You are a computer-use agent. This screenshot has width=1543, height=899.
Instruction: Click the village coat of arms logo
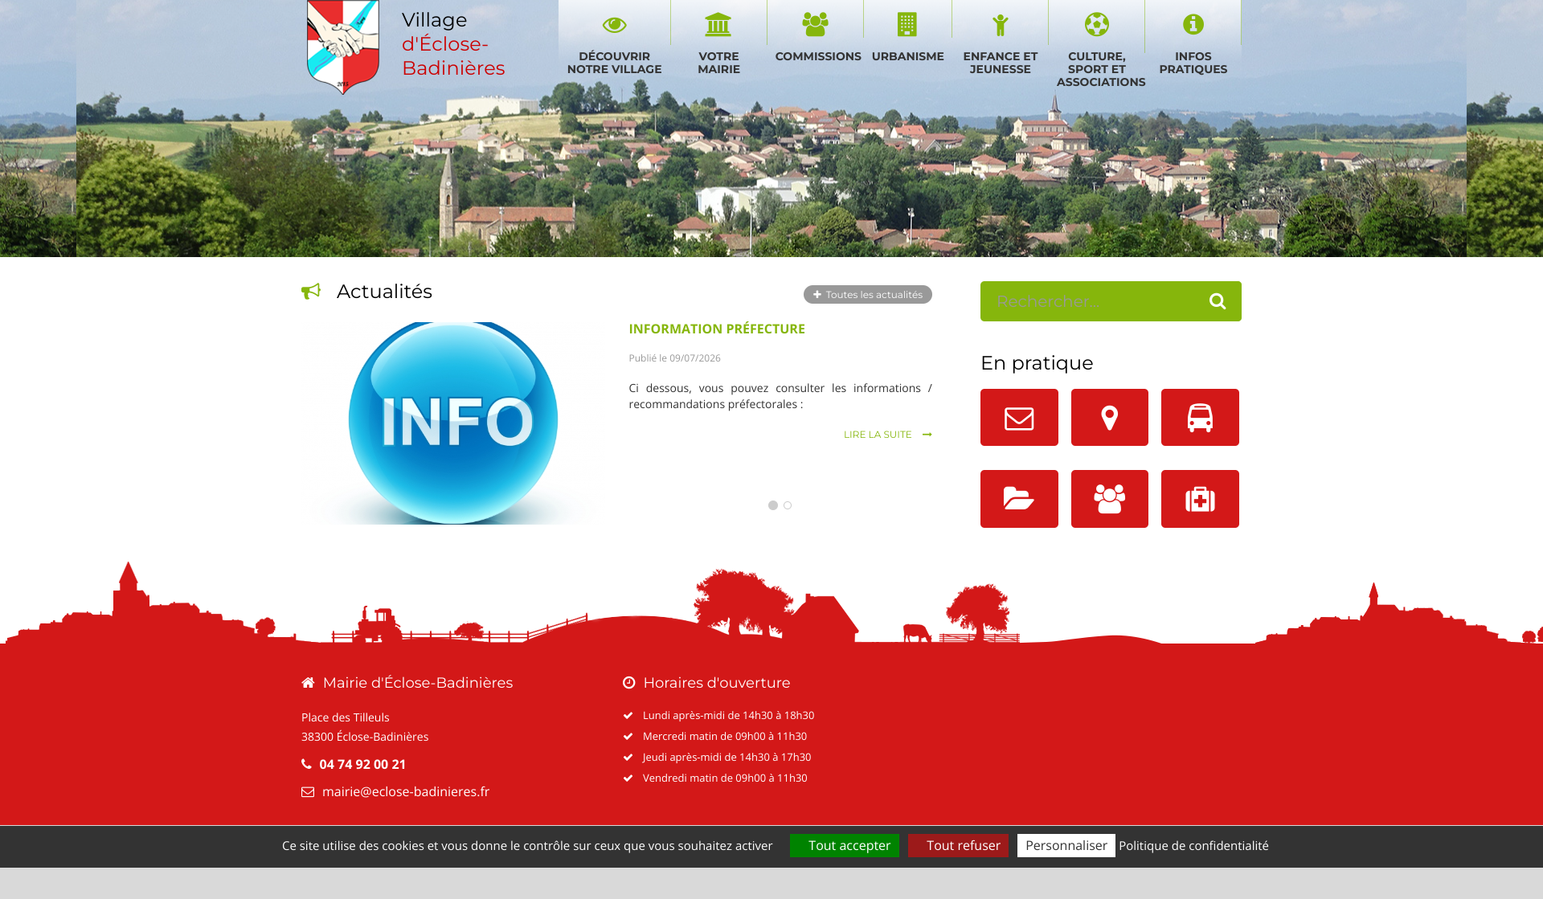(x=343, y=47)
